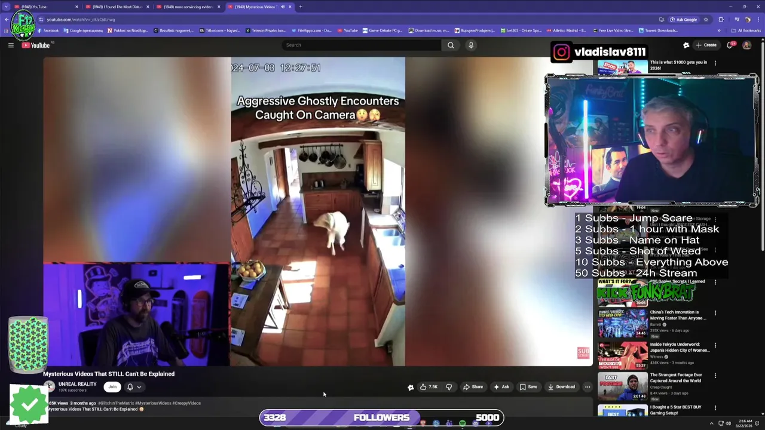This screenshot has width=765, height=430.
Task: Open the FileHippo bookmark
Action: tap(311, 30)
